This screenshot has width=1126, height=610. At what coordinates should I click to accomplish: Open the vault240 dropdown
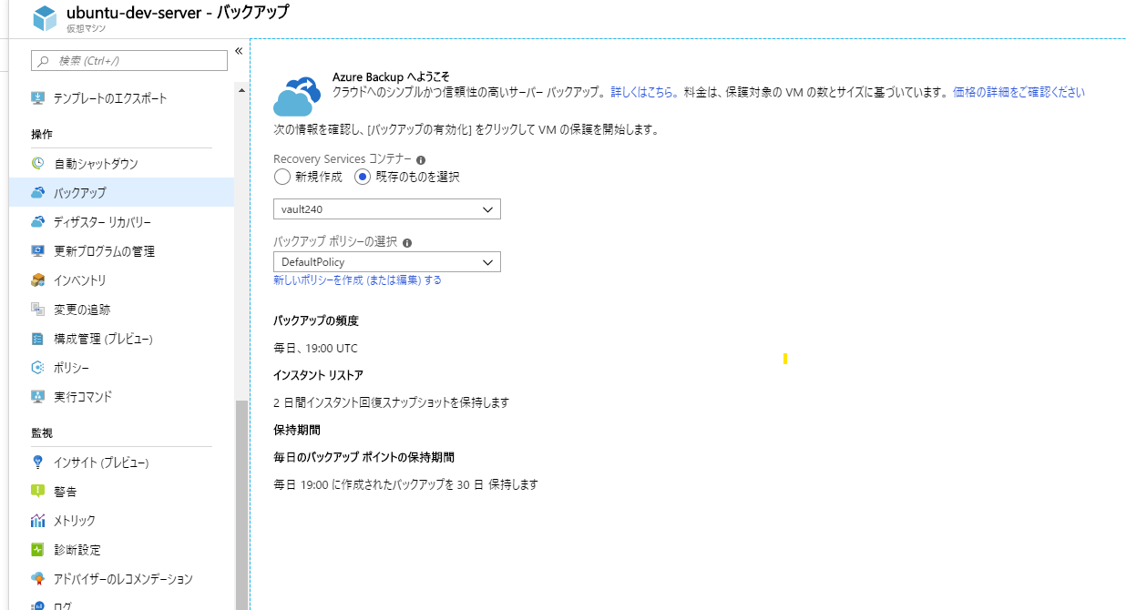pyautogui.click(x=386, y=208)
